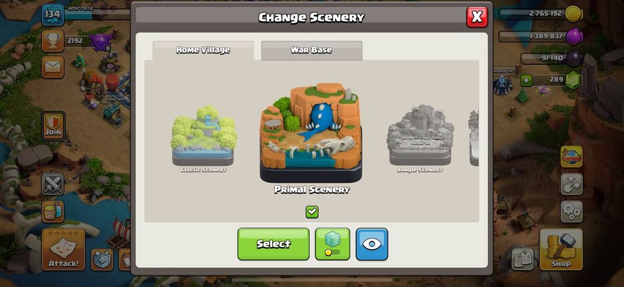Tap the green gem add plus icon
The image size is (624, 287).
526,80
